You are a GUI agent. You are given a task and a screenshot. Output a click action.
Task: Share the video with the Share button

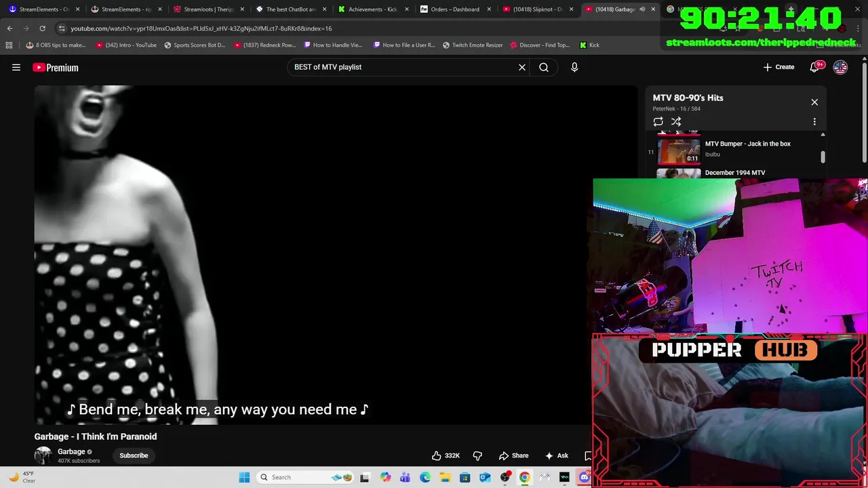pyautogui.click(x=513, y=455)
